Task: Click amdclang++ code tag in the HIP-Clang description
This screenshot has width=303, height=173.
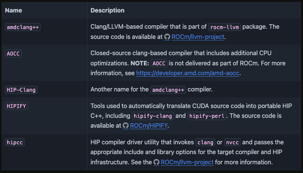Action: coord(168,90)
